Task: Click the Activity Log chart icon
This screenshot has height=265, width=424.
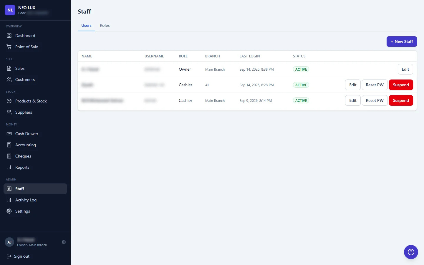Action: pyautogui.click(x=9, y=200)
